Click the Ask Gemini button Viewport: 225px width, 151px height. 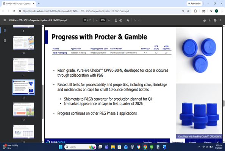pos(194,3)
